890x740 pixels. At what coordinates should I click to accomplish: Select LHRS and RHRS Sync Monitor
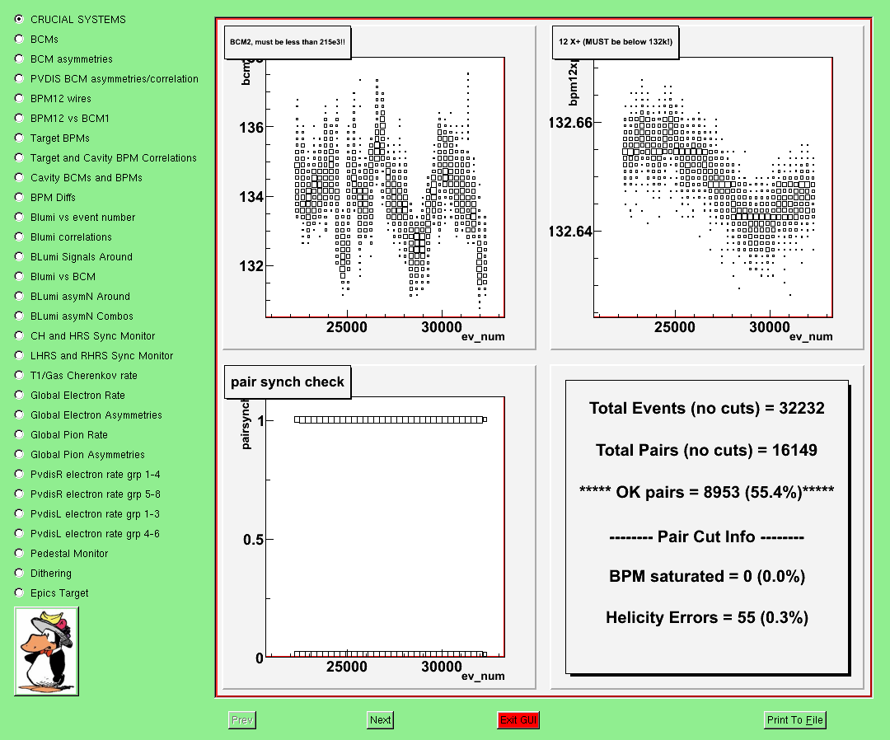coord(19,355)
